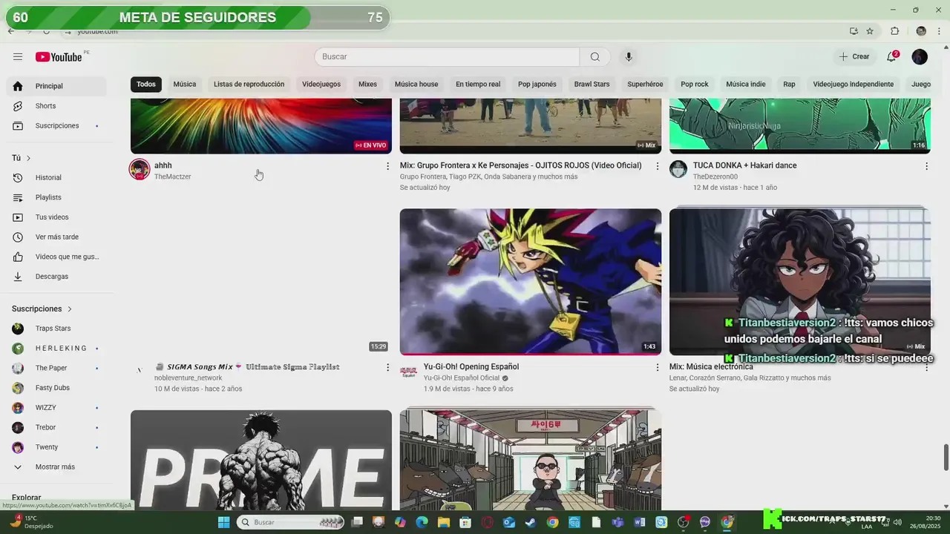The width and height of the screenshot is (950, 534).
Task: Expand the Suscripciones section heading
Action: pos(42,309)
